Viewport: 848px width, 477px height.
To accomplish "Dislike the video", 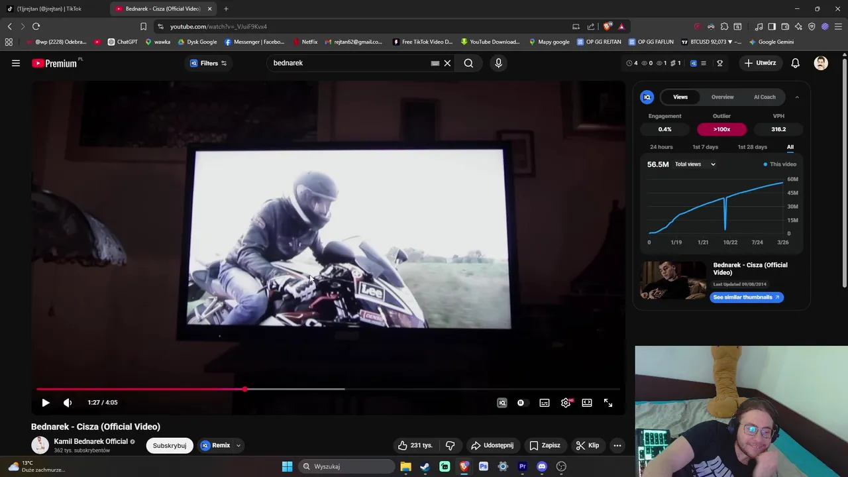I will [x=450, y=445].
